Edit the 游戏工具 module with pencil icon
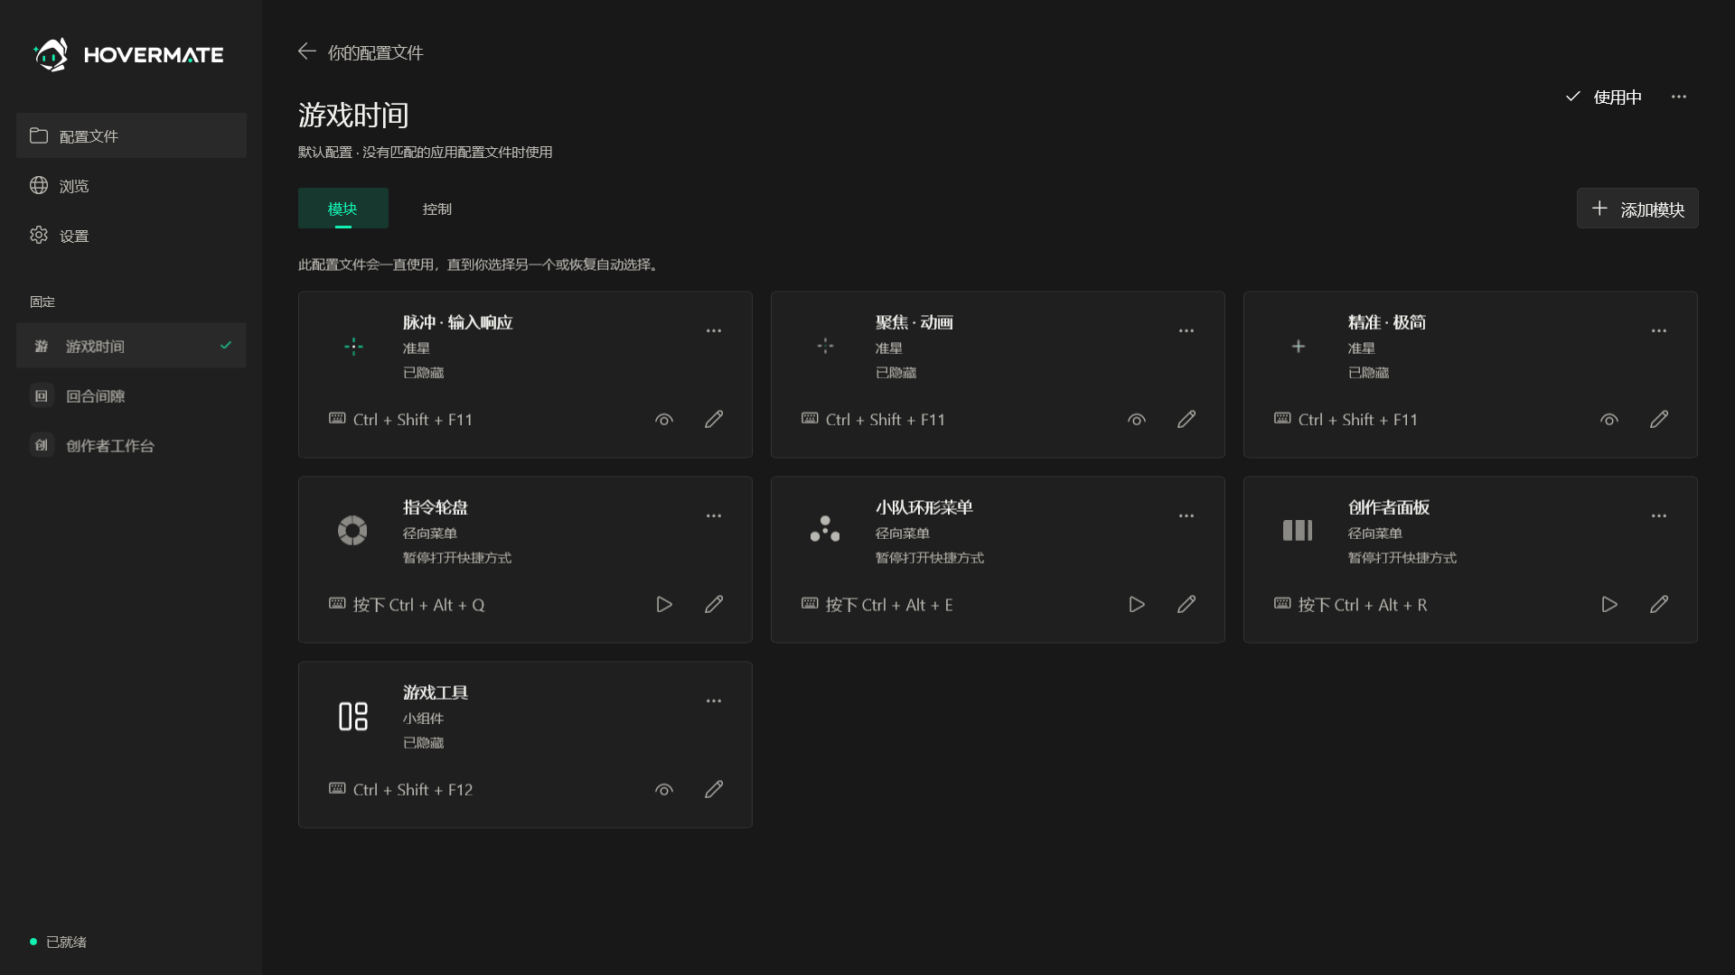This screenshot has height=975, width=1735. pos(714,790)
